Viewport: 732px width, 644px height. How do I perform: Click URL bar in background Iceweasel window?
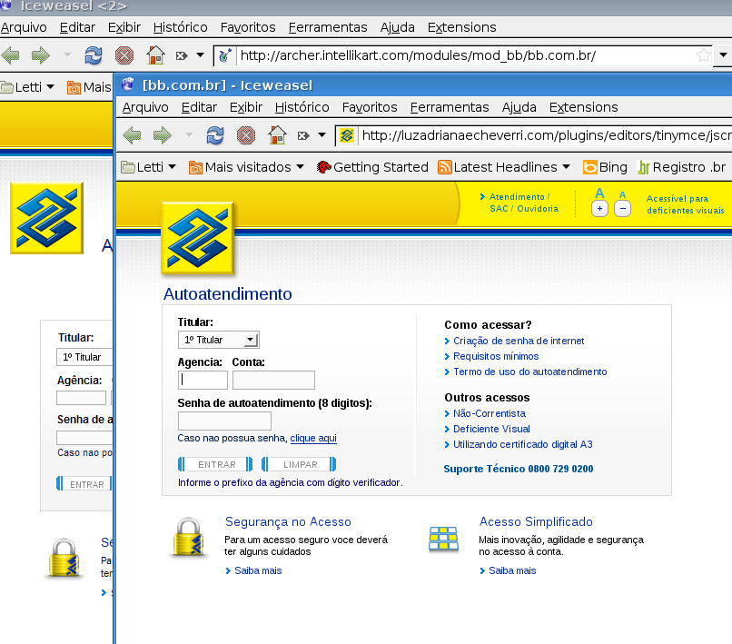click(464, 55)
